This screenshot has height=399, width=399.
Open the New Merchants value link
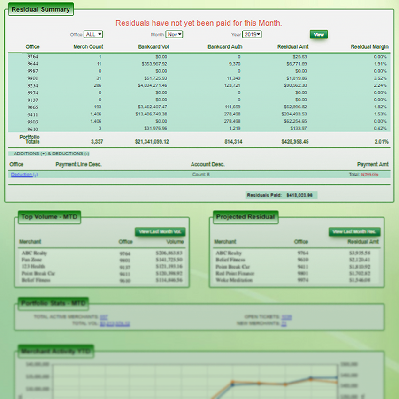[284, 323]
